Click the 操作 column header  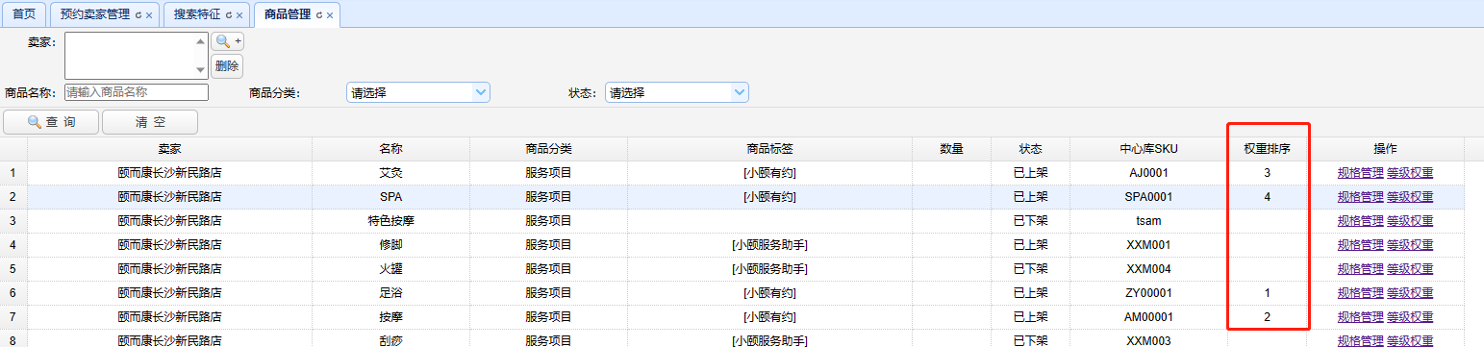click(1385, 149)
